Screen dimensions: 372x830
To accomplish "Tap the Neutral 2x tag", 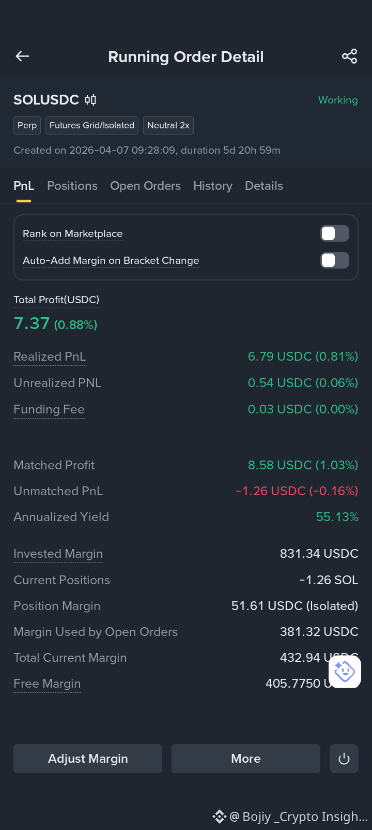I will [168, 125].
